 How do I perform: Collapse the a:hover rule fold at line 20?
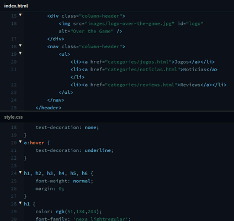(x=20, y=142)
